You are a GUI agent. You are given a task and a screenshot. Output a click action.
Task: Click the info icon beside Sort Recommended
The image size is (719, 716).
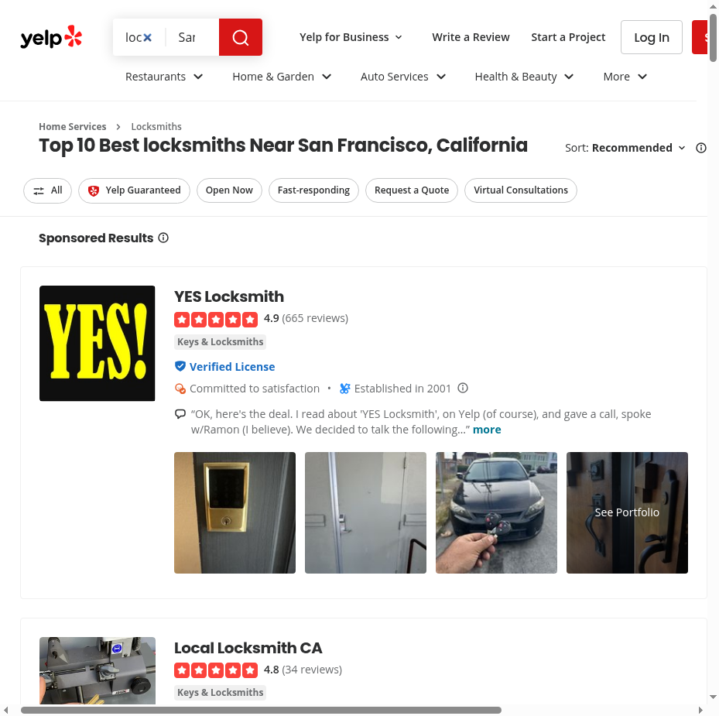click(x=700, y=148)
